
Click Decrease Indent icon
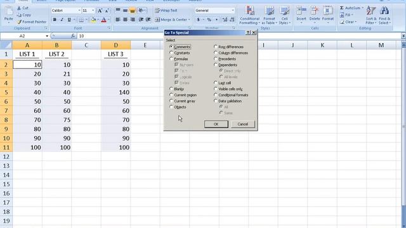point(141,20)
